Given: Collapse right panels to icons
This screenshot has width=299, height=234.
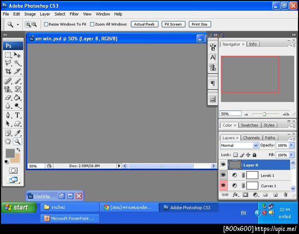Looking at the screenshot, I should coord(294,34).
